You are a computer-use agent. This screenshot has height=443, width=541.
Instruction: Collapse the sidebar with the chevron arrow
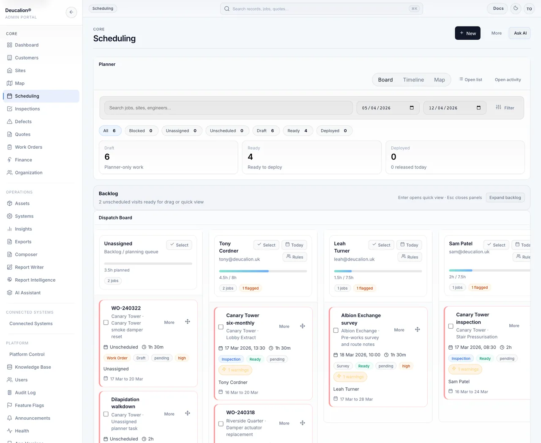(x=71, y=12)
